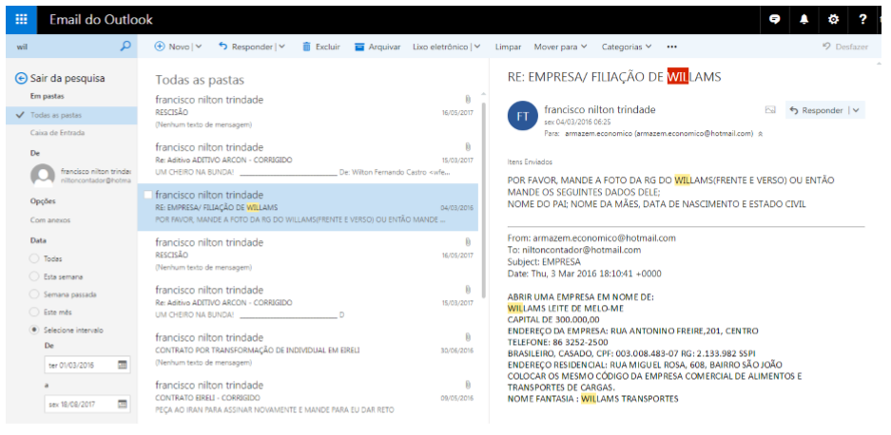Viewport: 891px width, 435px height.
Task: Open the settings gear icon
Action: point(833,20)
